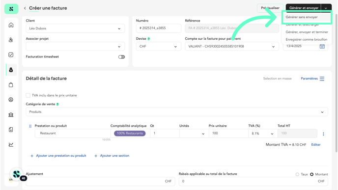Choose Enregistrer comme brouillon option
Screen dimensions: 338x190
point(307,39)
